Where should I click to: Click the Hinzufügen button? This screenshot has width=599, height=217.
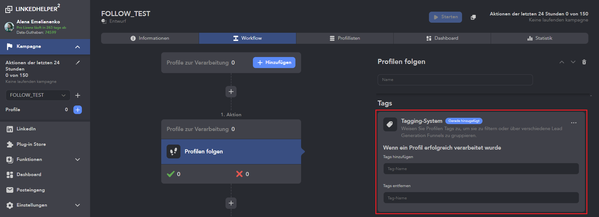(x=274, y=62)
